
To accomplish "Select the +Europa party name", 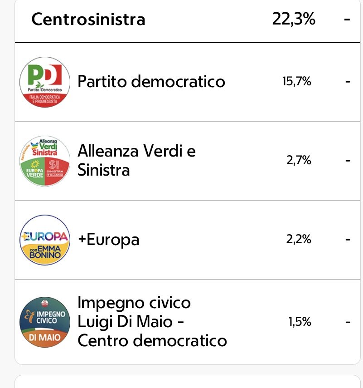I will pos(108,240).
